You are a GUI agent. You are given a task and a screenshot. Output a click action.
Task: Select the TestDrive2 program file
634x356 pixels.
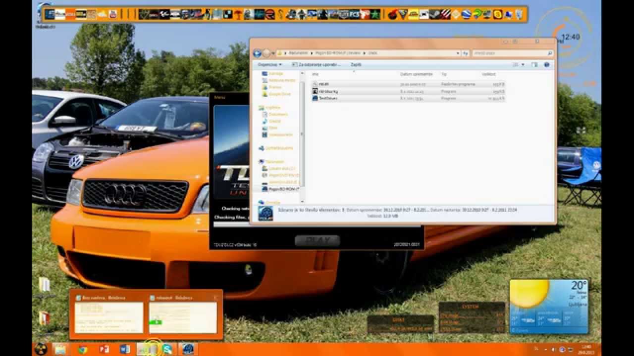(408, 98)
